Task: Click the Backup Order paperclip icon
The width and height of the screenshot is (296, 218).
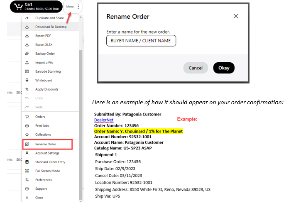Action: pyautogui.click(x=27, y=54)
